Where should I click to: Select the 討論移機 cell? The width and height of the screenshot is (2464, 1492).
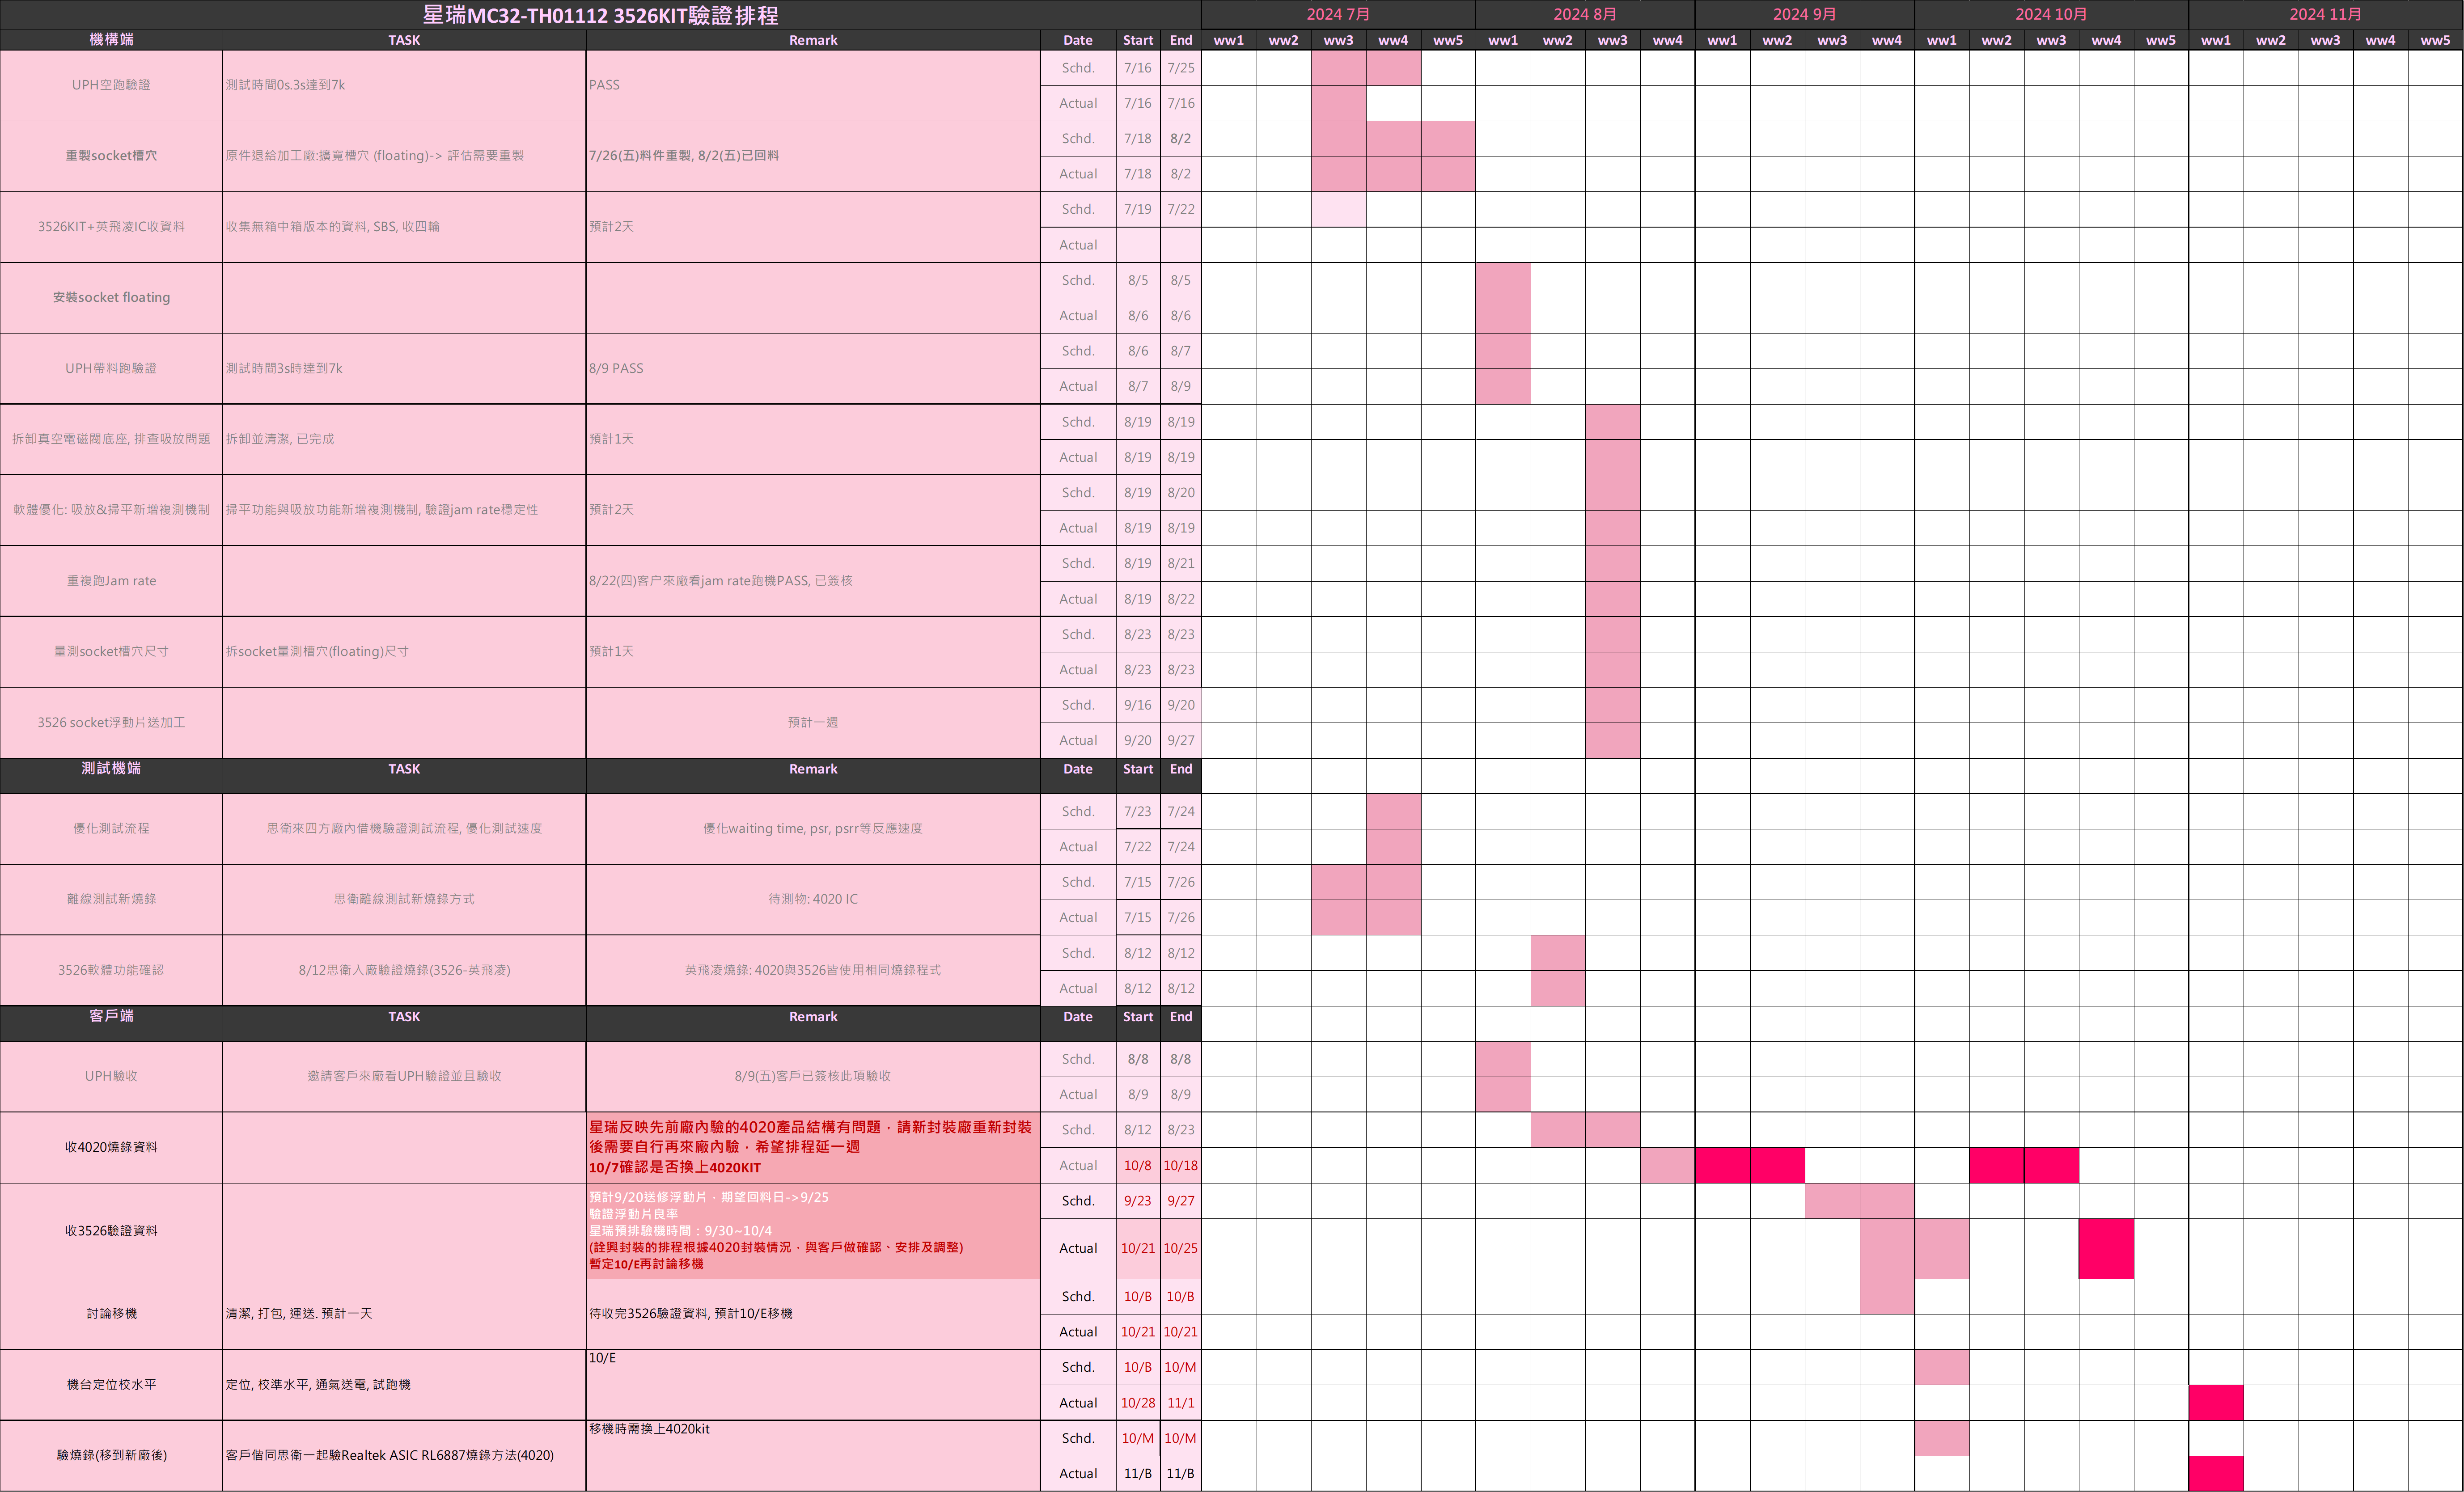[111, 1314]
